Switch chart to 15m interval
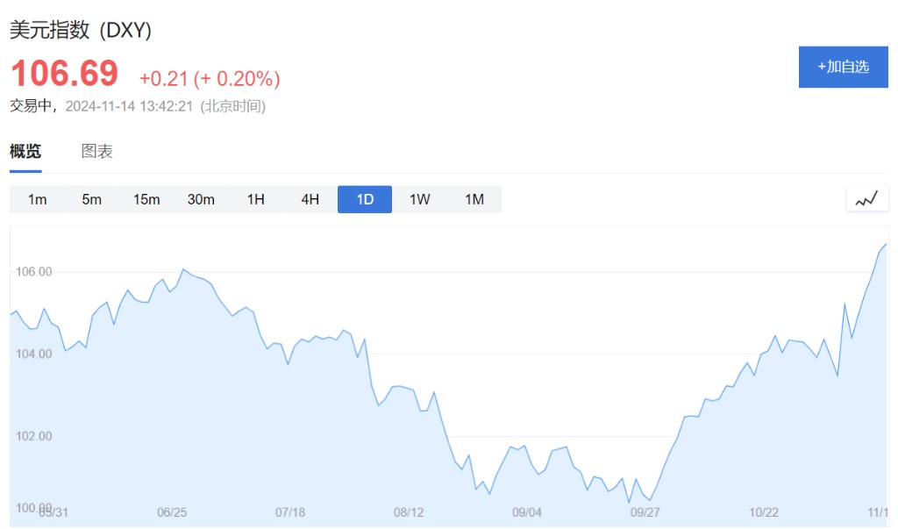898x529 pixels. (x=146, y=199)
